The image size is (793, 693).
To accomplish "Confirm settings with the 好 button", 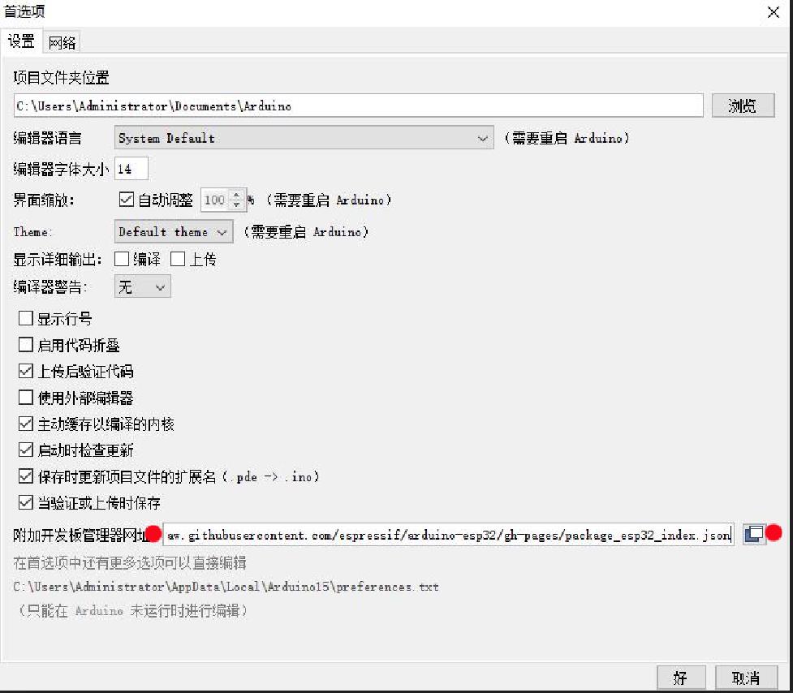I will click(x=681, y=678).
